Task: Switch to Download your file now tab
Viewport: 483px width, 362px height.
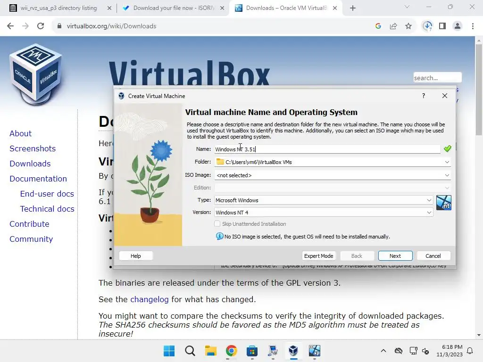Action: pos(174,8)
